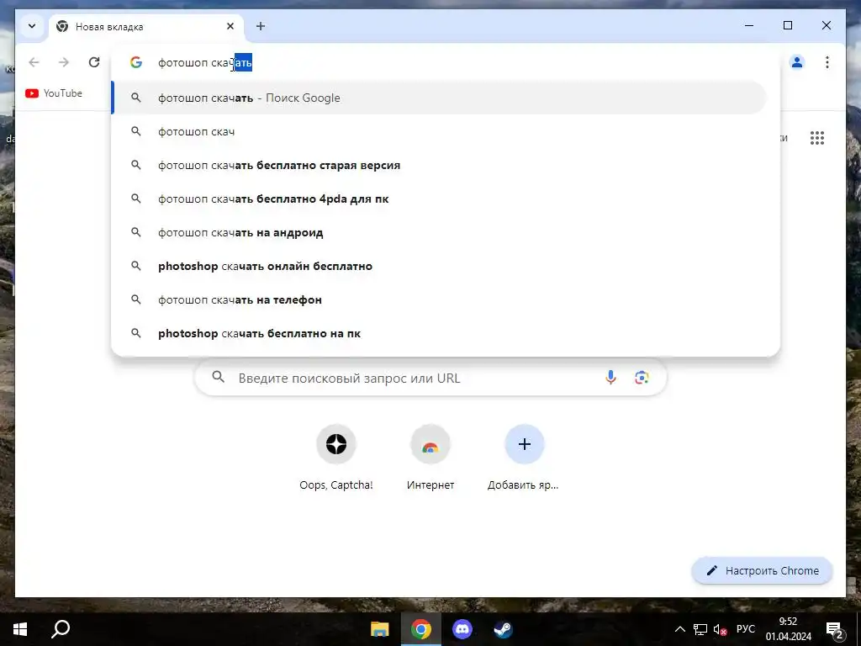Go back with the back arrow
Screen dimensions: 861x646
pos(34,62)
